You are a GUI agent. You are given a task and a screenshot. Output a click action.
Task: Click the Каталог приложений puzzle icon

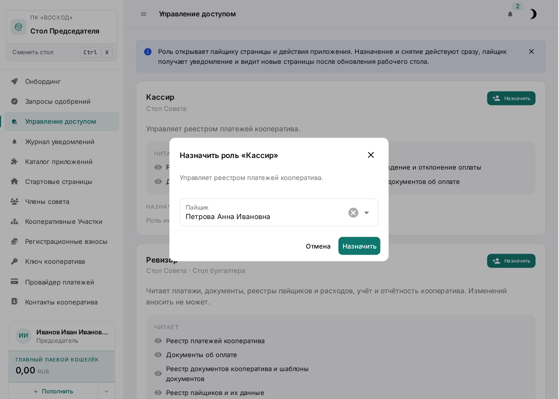(x=14, y=162)
